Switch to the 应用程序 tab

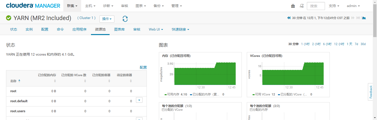[x=79, y=29]
